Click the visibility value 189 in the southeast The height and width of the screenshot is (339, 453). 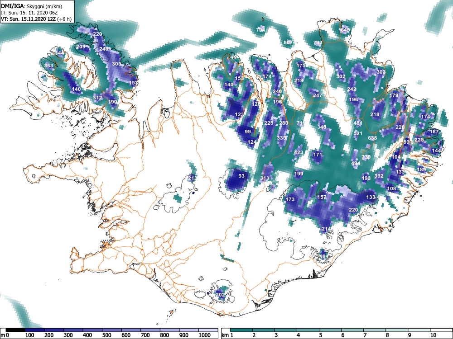click(421, 169)
